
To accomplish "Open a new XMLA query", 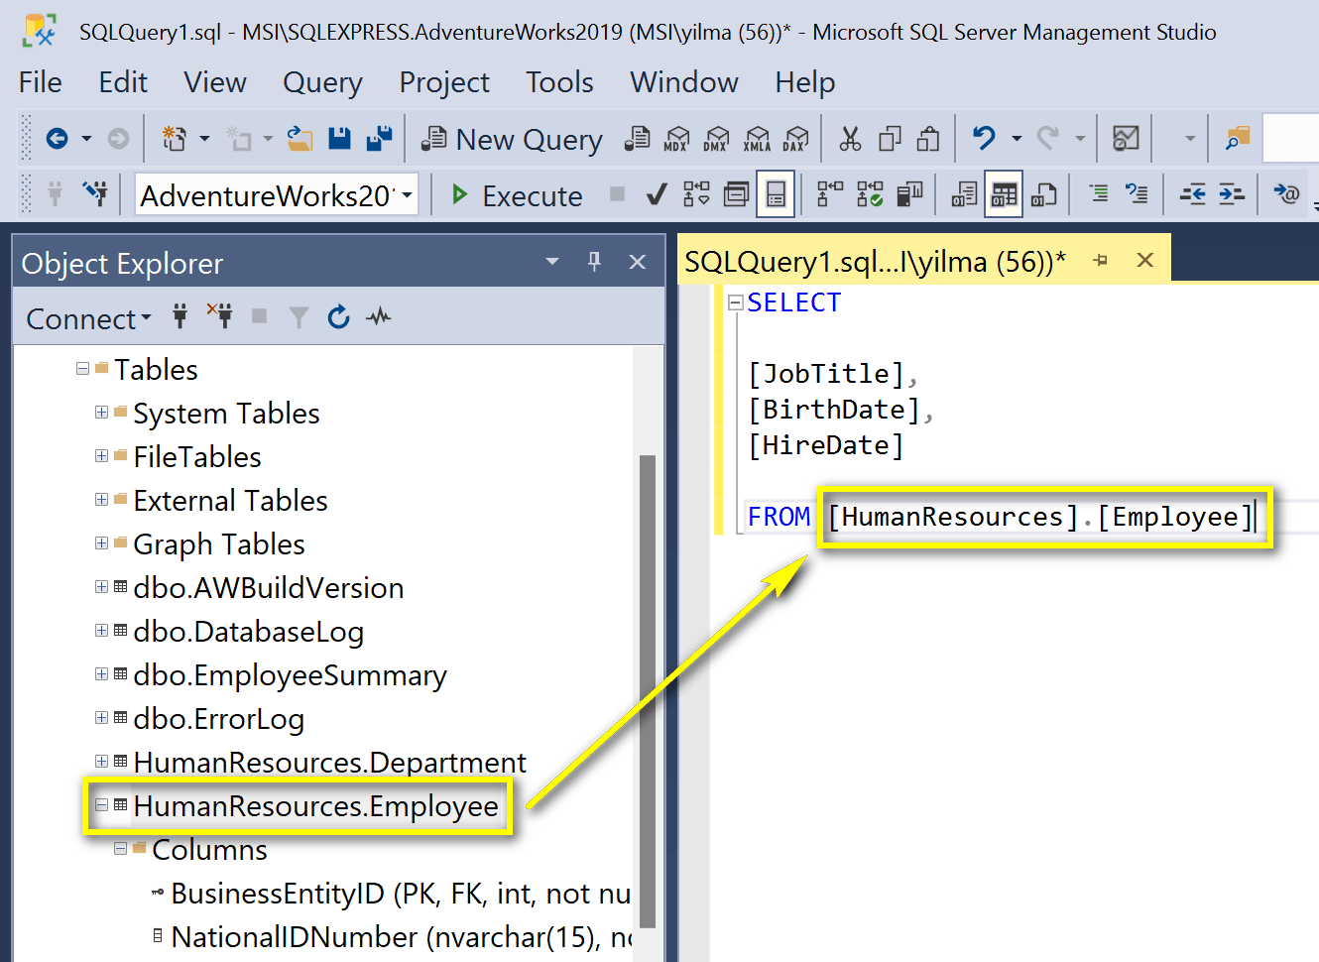I will pyautogui.click(x=757, y=139).
